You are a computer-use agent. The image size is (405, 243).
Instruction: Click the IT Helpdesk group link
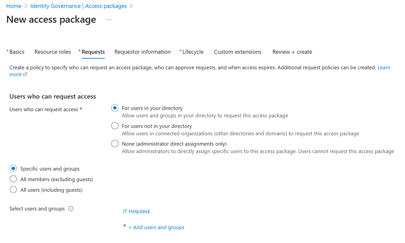(x=137, y=211)
